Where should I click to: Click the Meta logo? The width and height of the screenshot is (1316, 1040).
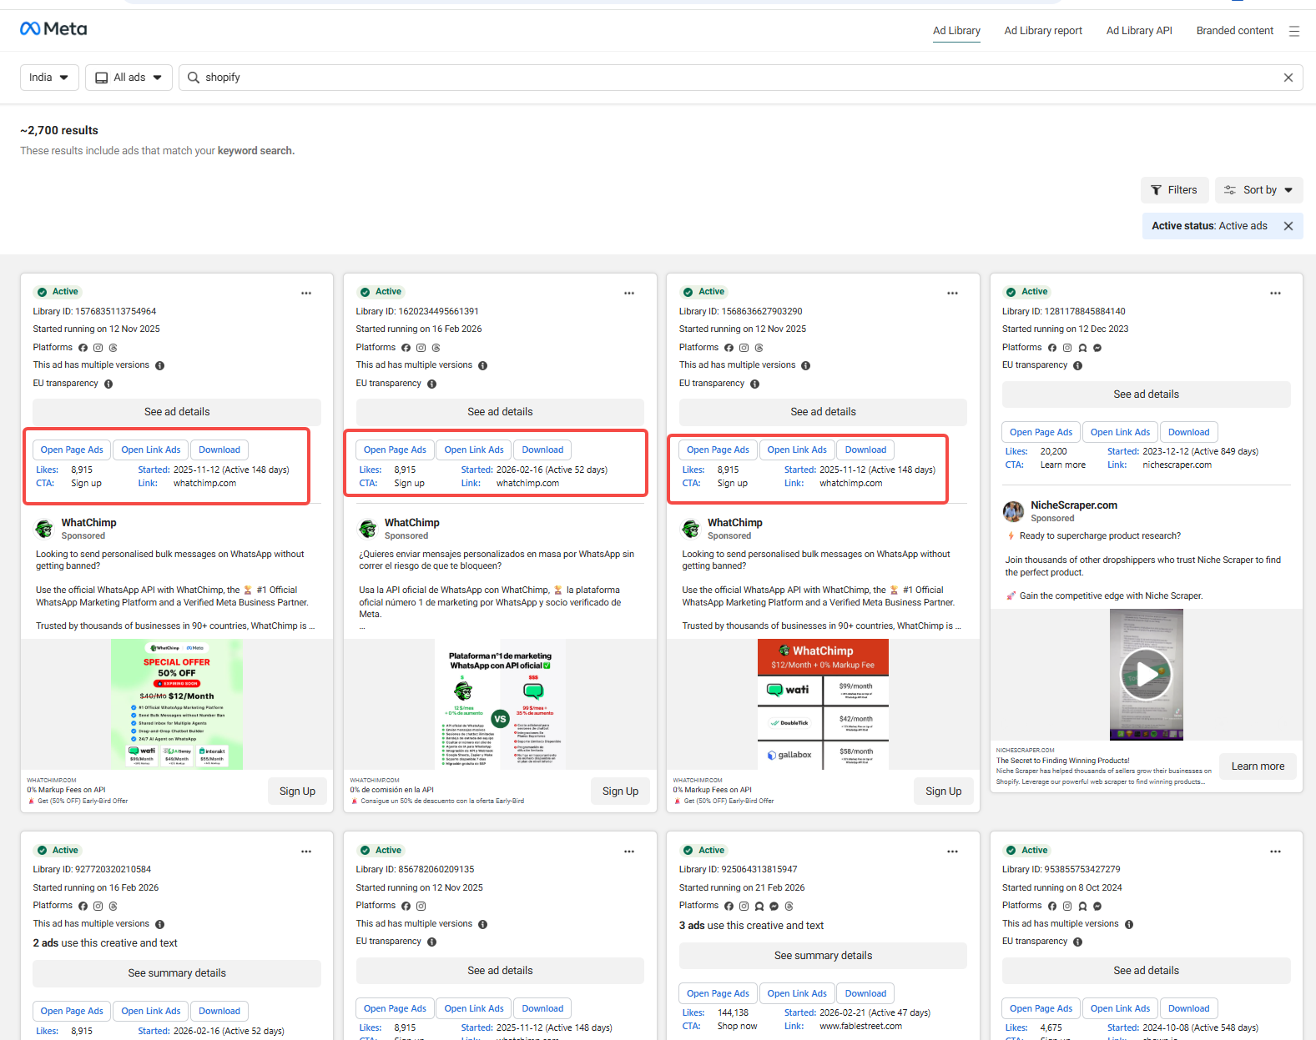coord(53,29)
